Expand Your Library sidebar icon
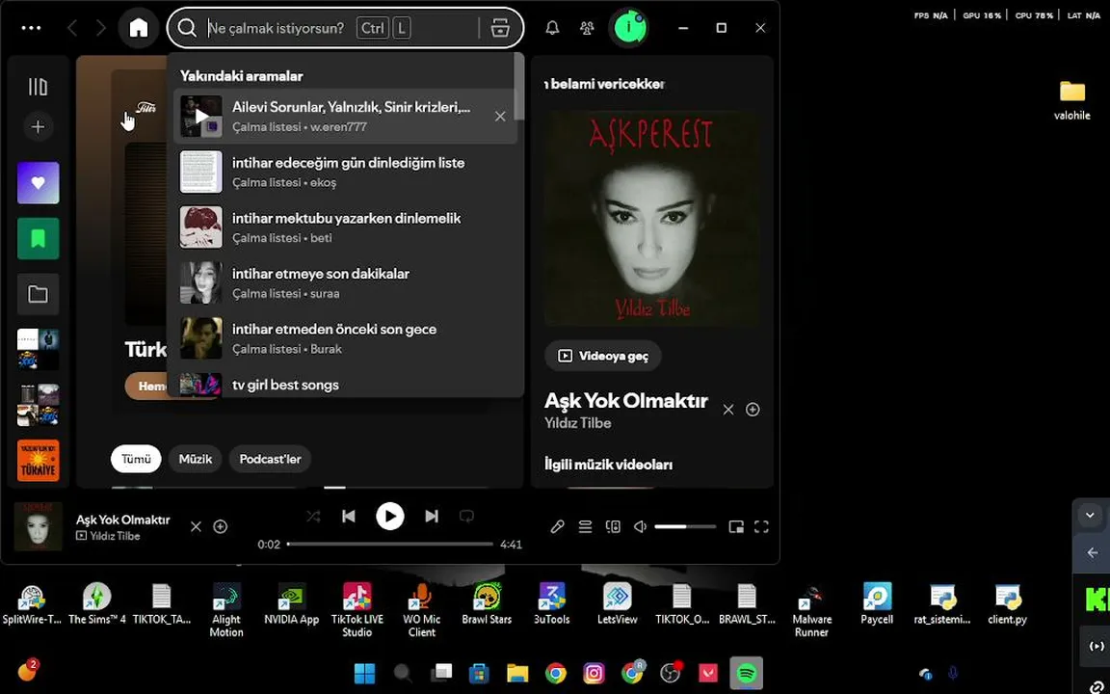 tap(39, 87)
